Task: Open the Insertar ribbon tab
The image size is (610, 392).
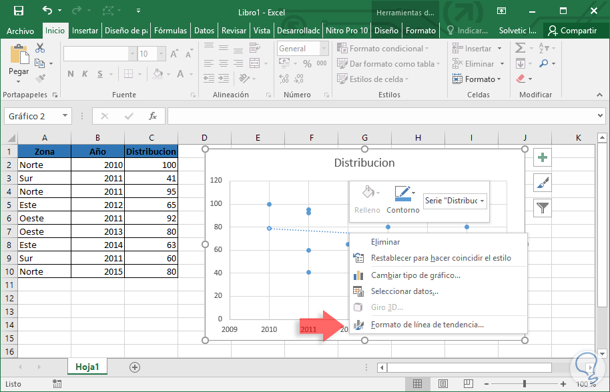Action: point(85,31)
